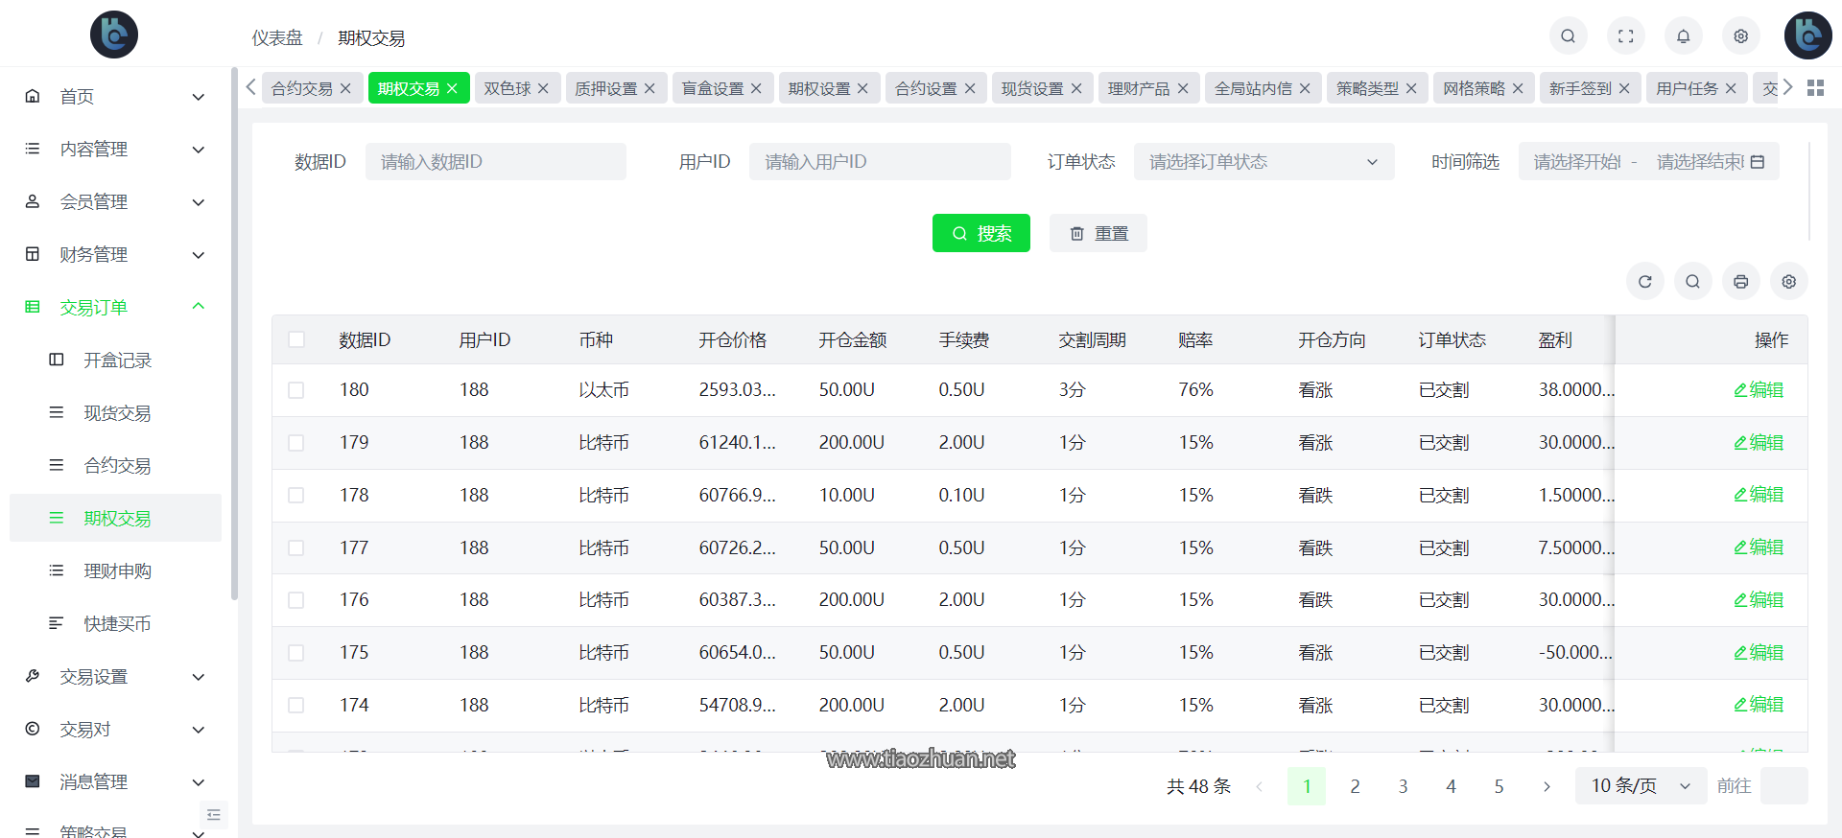Go to page 3 in pagination
Screen dimensions: 1842x838
1403,786
